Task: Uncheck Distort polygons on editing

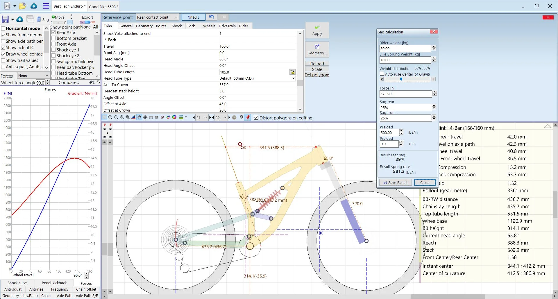Action: (256, 118)
